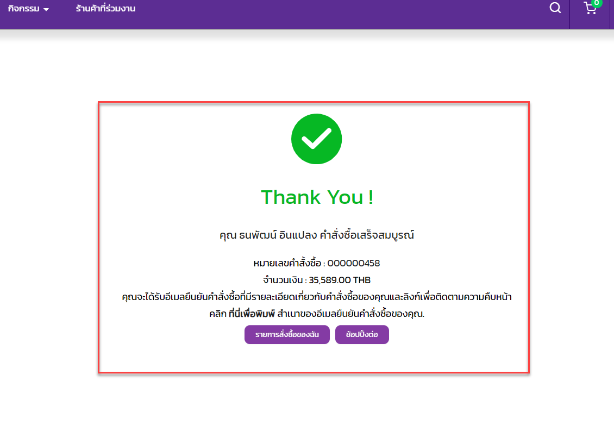Click the word คลิก before the print link
The image size is (614, 436).
click(x=217, y=314)
